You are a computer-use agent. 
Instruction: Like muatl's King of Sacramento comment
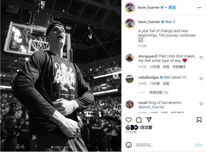click(x=201, y=104)
